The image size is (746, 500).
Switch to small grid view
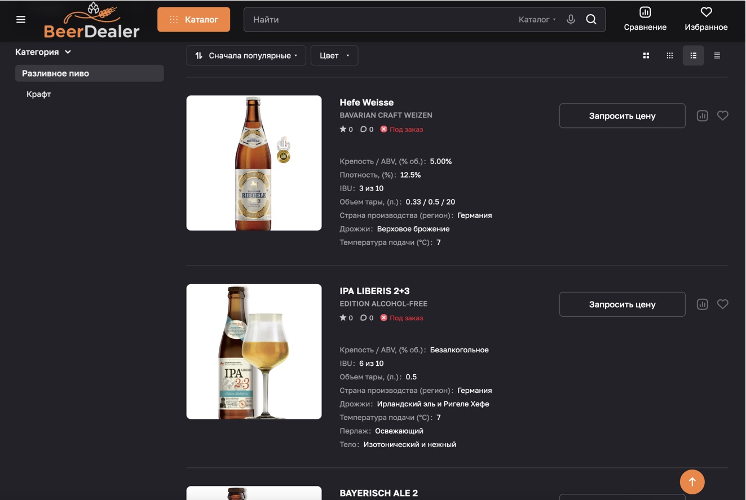(670, 55)
